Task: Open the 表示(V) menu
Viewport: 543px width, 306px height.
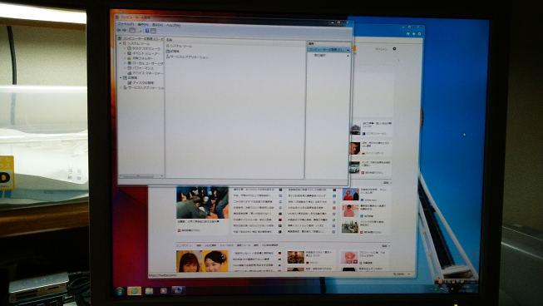Action: click(157, 25)
